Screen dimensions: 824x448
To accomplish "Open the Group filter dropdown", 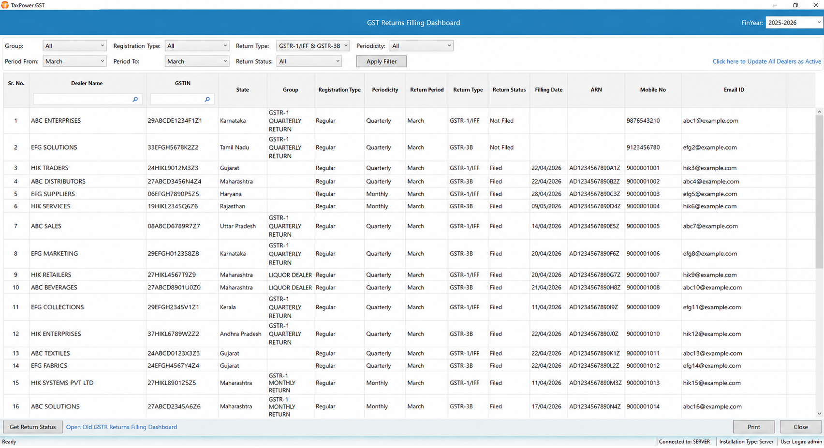I will pos(74,46).
